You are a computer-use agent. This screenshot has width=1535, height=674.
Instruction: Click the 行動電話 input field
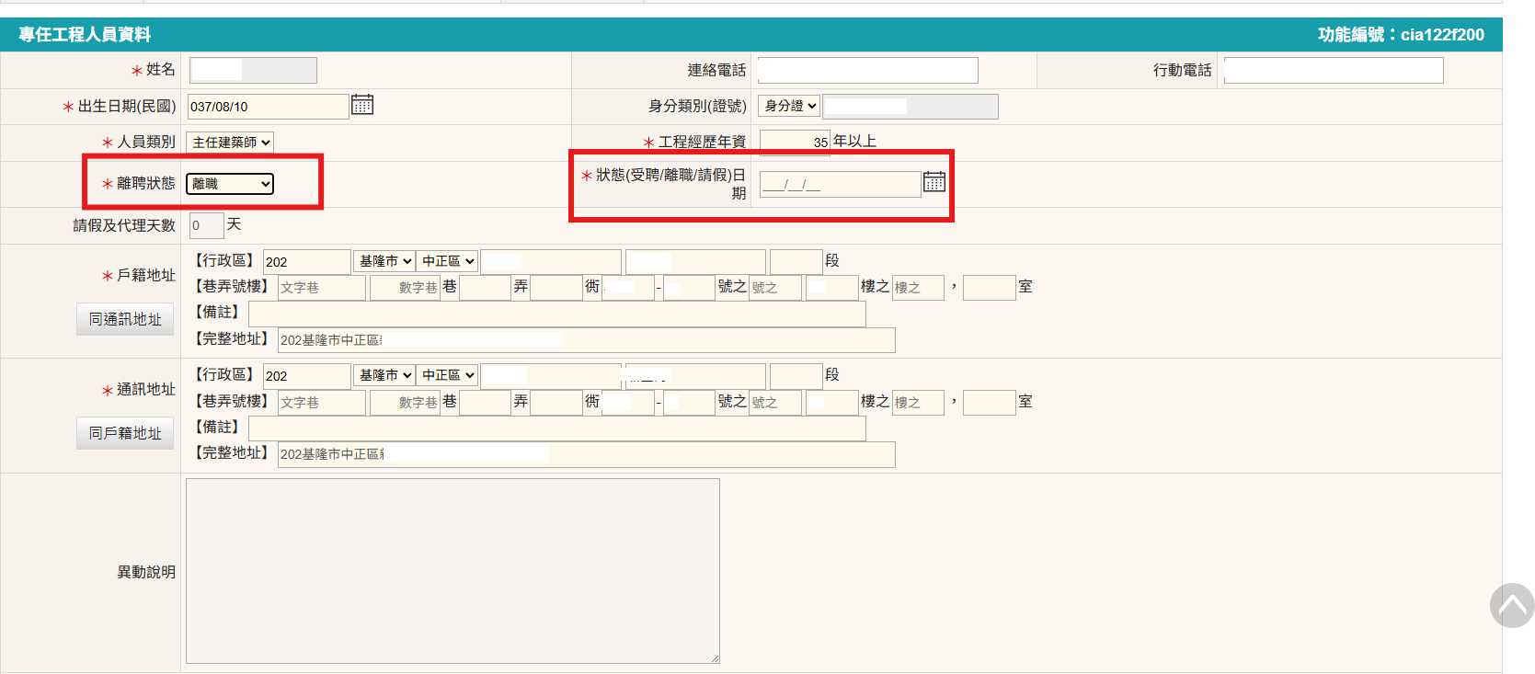click(1333, 71)
